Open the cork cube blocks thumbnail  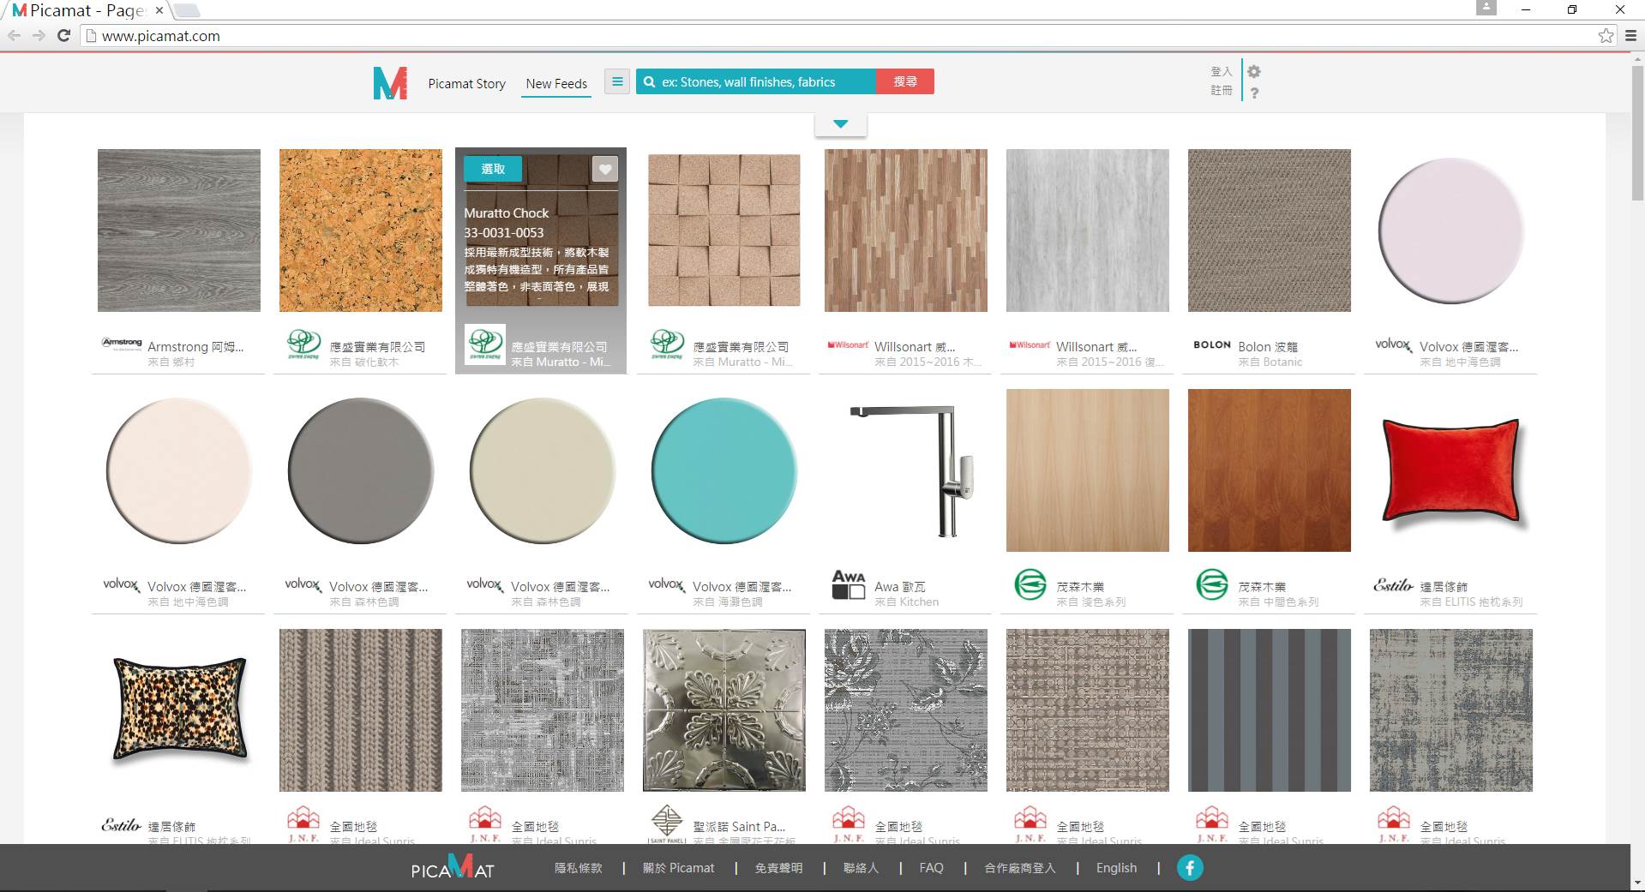(x=724, y=230)
